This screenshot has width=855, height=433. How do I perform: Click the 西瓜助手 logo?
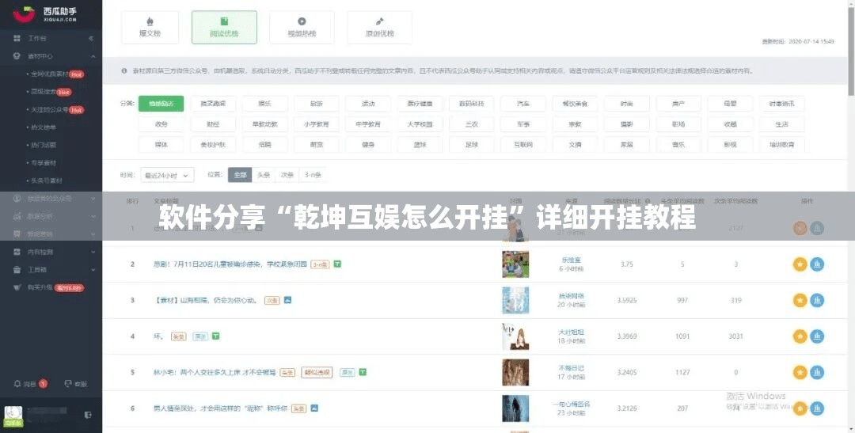[46, 14]
